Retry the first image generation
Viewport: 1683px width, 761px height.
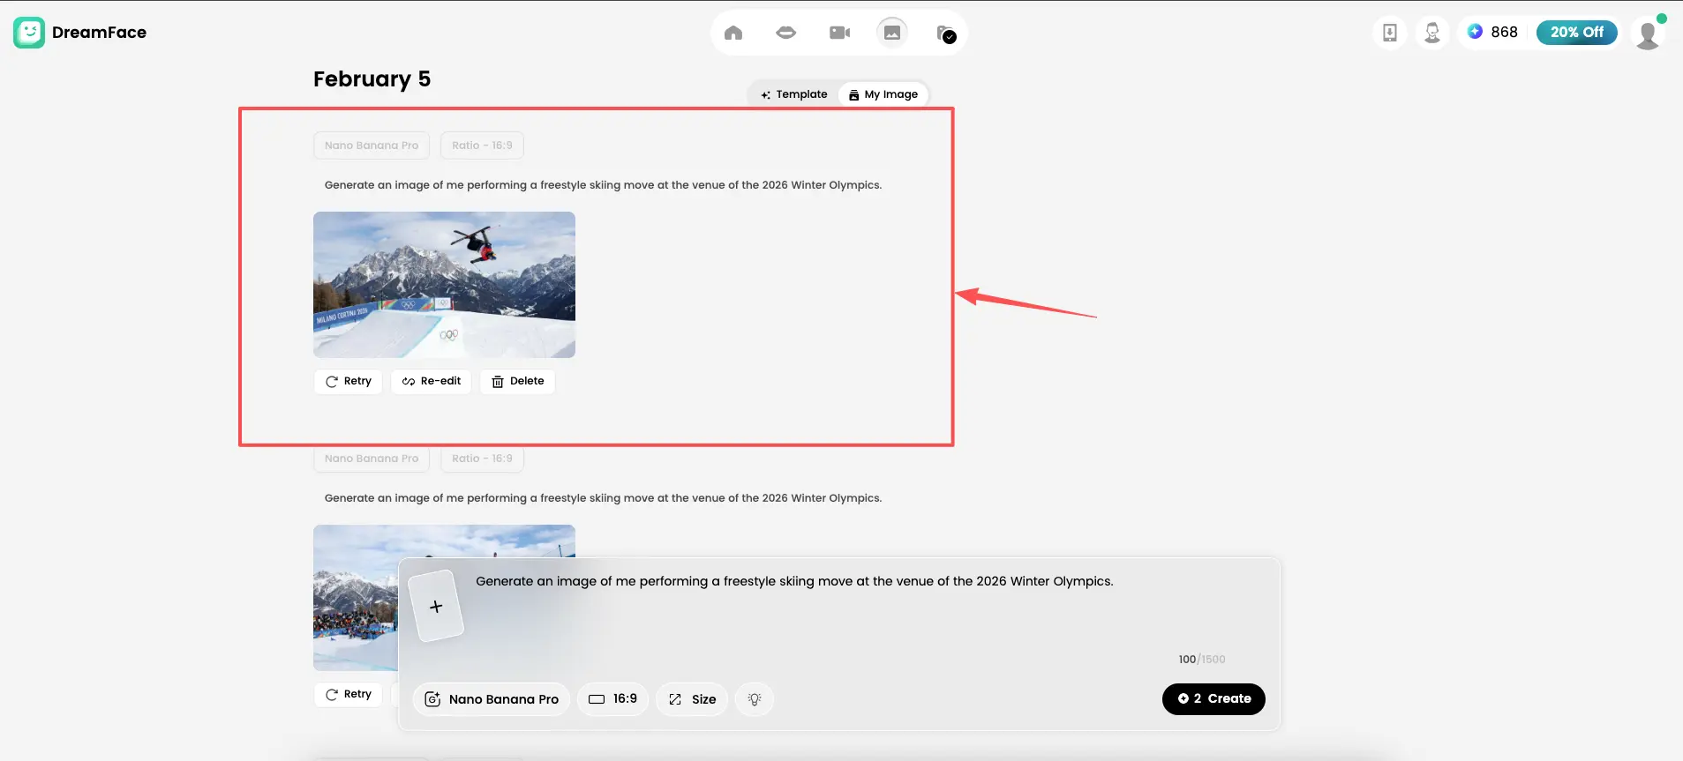coord(348,381)
